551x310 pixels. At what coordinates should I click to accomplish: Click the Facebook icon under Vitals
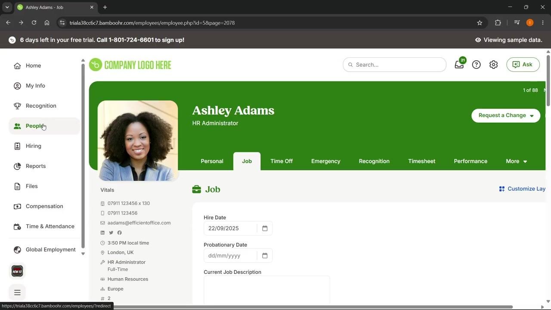click(x=120, y=233)
